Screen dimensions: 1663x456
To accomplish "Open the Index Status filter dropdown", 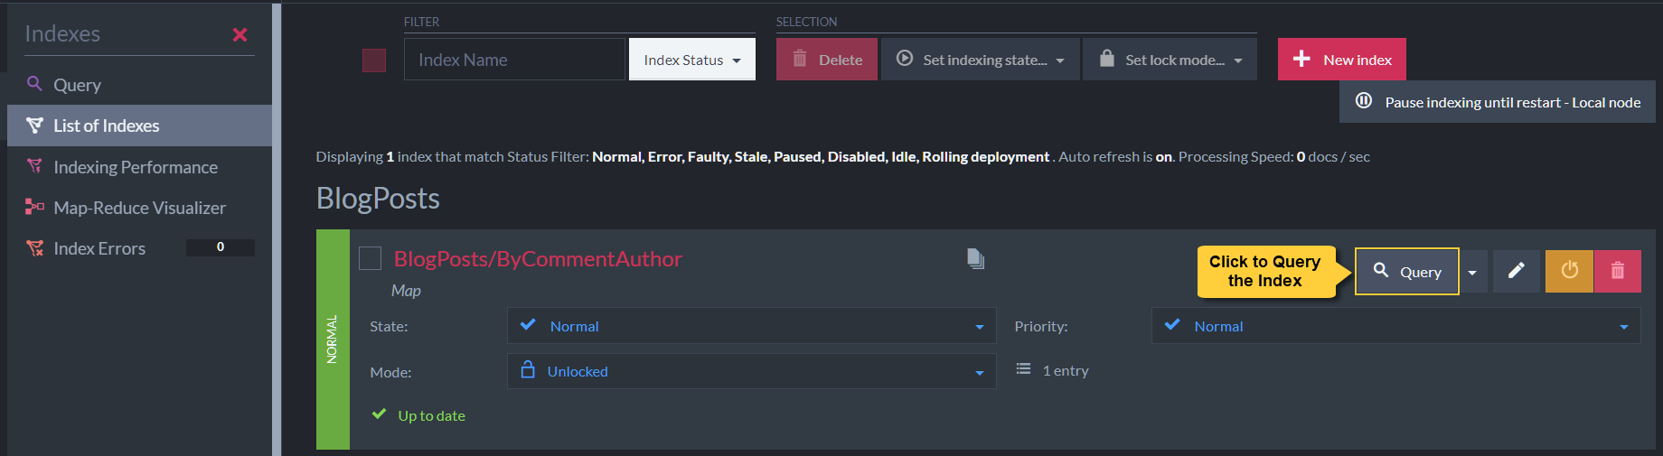I will [692, 60].
